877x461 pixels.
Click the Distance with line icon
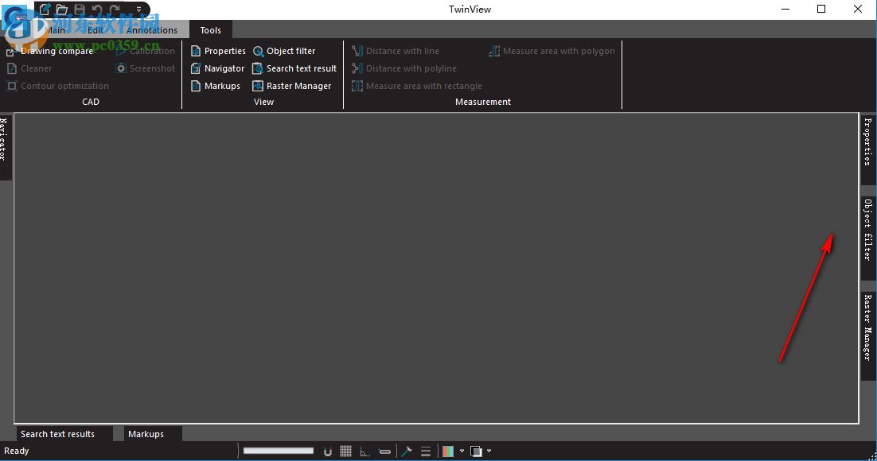pyautogui.click(x=357, y=51)
